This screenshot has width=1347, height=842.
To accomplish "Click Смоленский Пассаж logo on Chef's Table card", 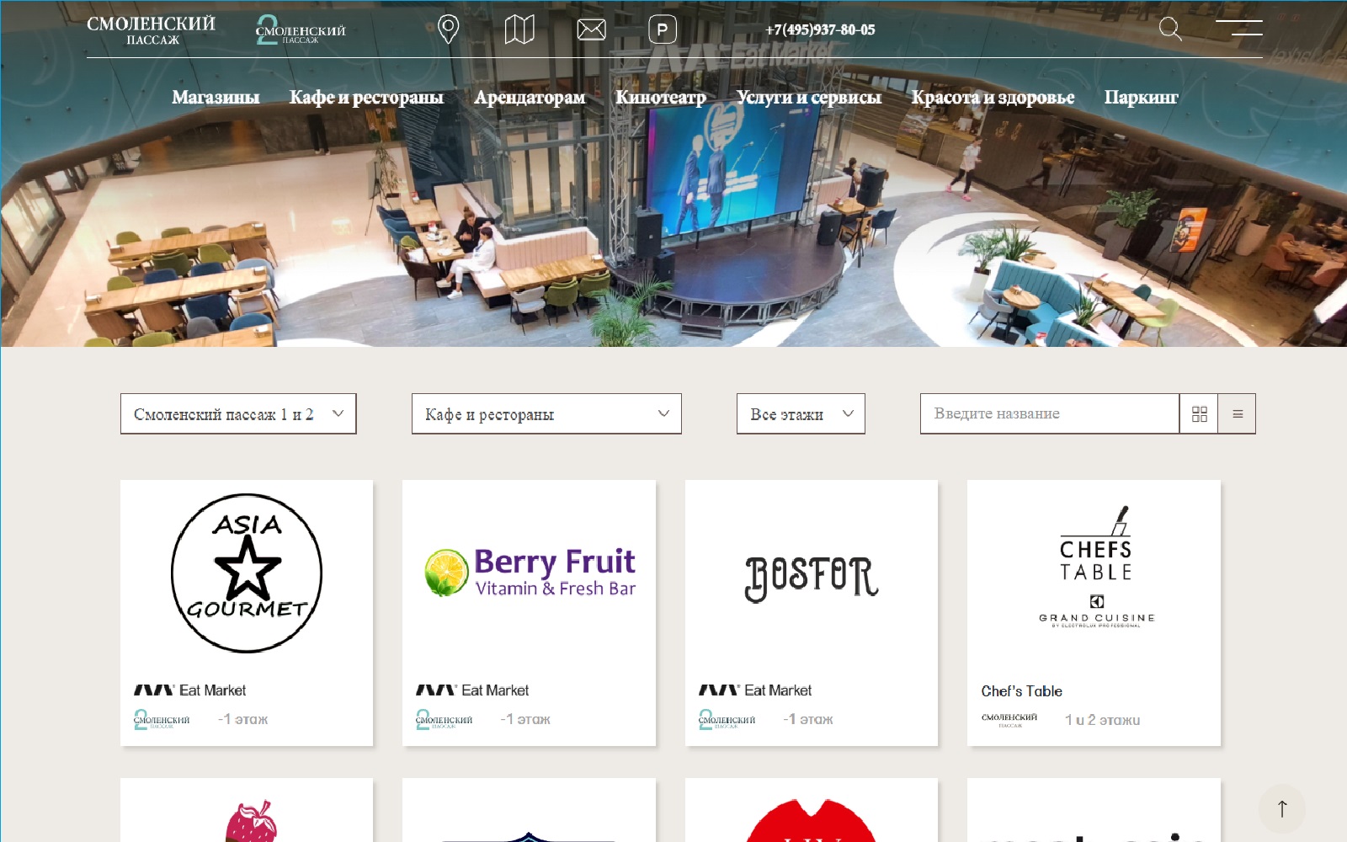I will pyautogui.click(x=1009, y=719).
